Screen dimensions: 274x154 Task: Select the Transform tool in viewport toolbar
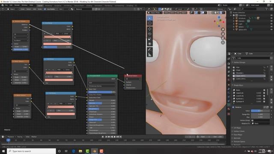[x=149, y=44]
